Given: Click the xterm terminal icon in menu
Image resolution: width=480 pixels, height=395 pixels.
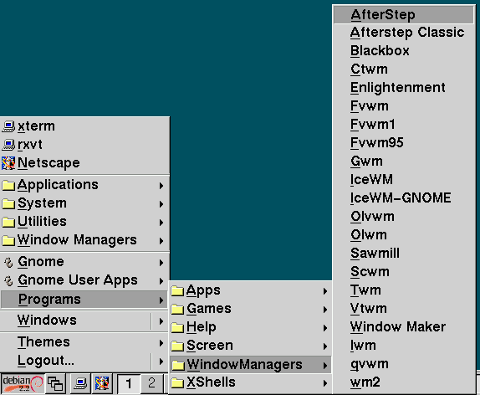Looking at the screenshot, I should (8, 126).
